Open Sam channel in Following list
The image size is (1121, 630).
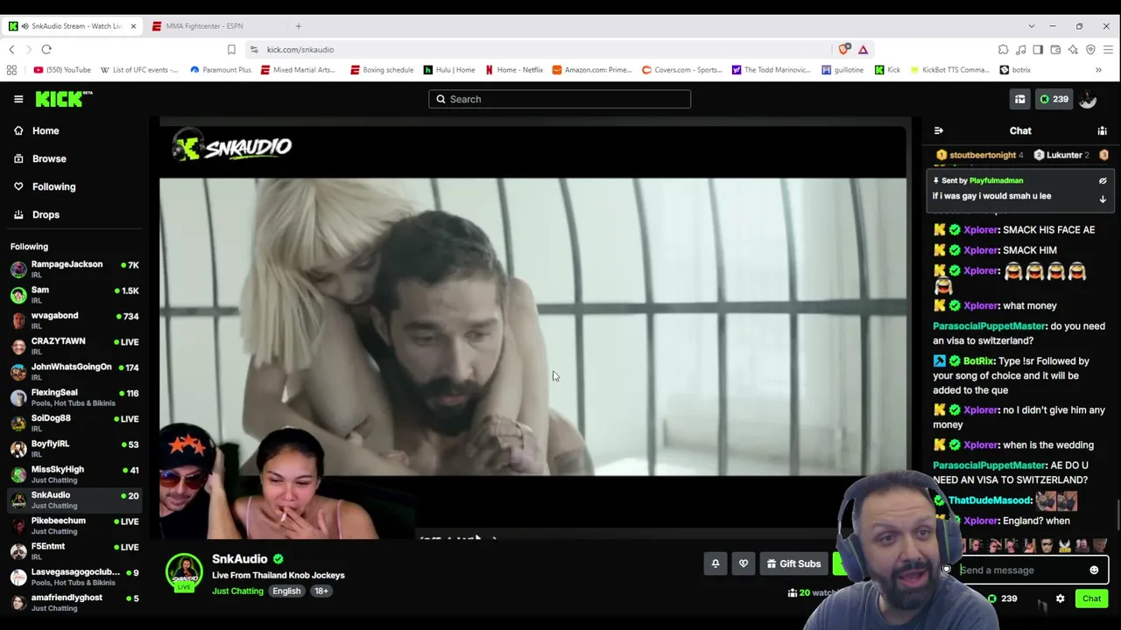tap(74, 295)
